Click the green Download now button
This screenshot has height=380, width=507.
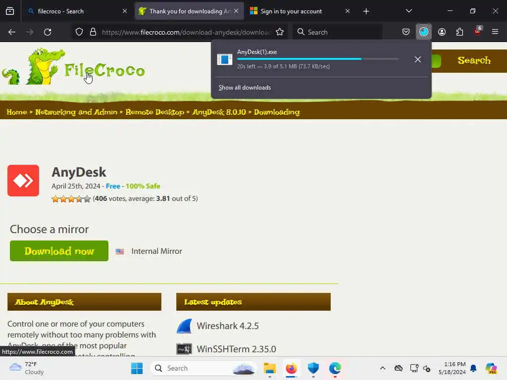[x=59, y=251]
